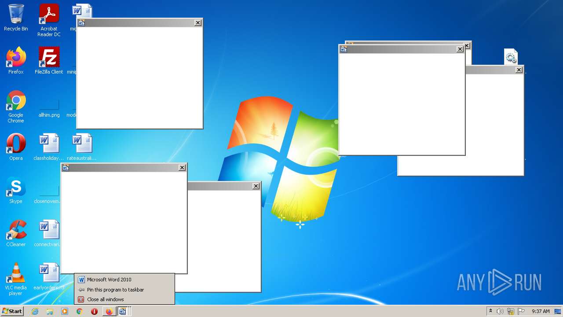Screen dimensions: 563x317
Task: Open the 9:37 AM clock
Action: (541, 311)
